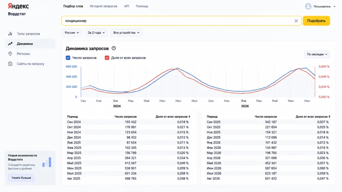The image size is (342, 192).
Task: Click the Период header in left table
Action: tap(72, 117)
